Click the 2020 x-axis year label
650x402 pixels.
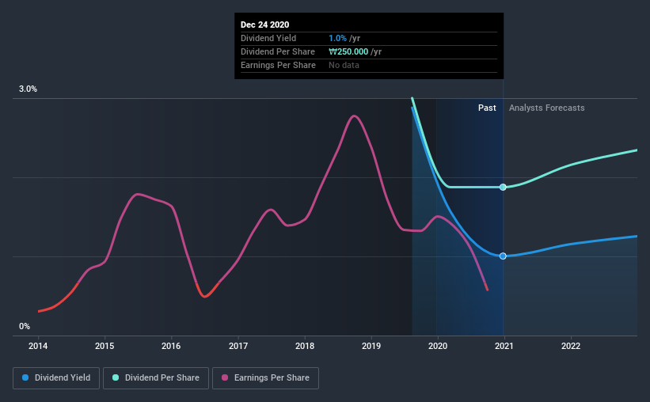pos(438,346)
